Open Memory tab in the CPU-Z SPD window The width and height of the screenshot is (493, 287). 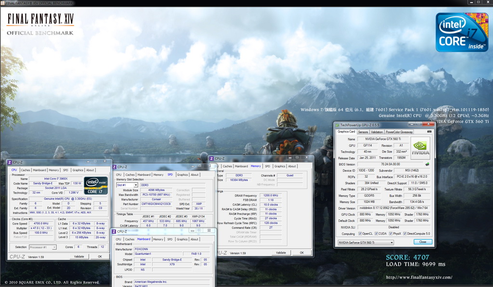(158, 175)
